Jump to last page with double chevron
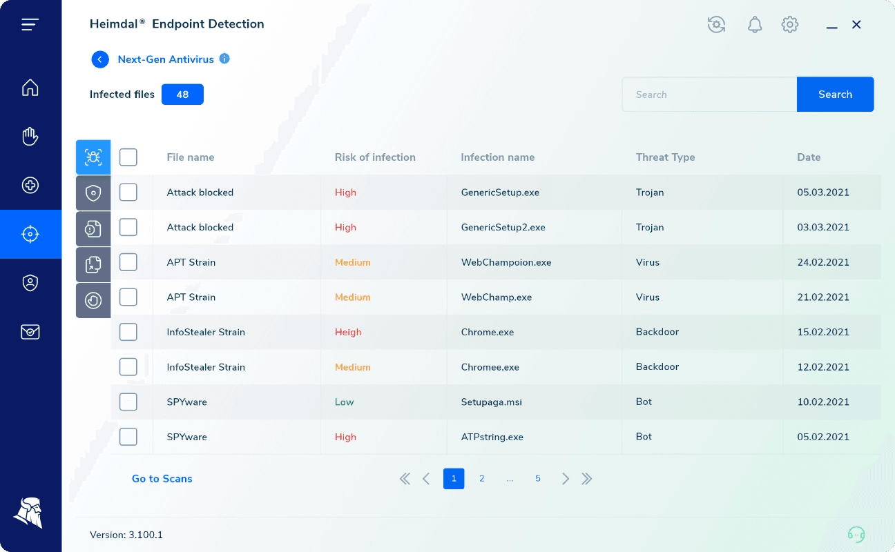Screen dimensions: 895x552 pyautogui.click(x=587, y=479)
